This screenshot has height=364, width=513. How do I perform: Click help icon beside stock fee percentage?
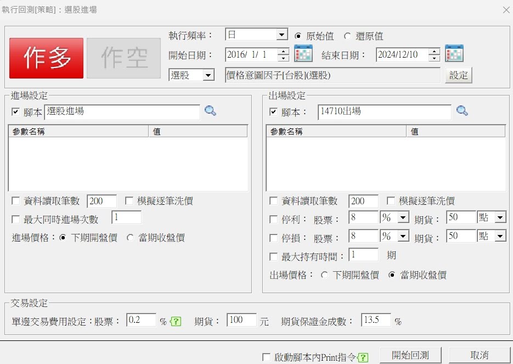[176, 322]
